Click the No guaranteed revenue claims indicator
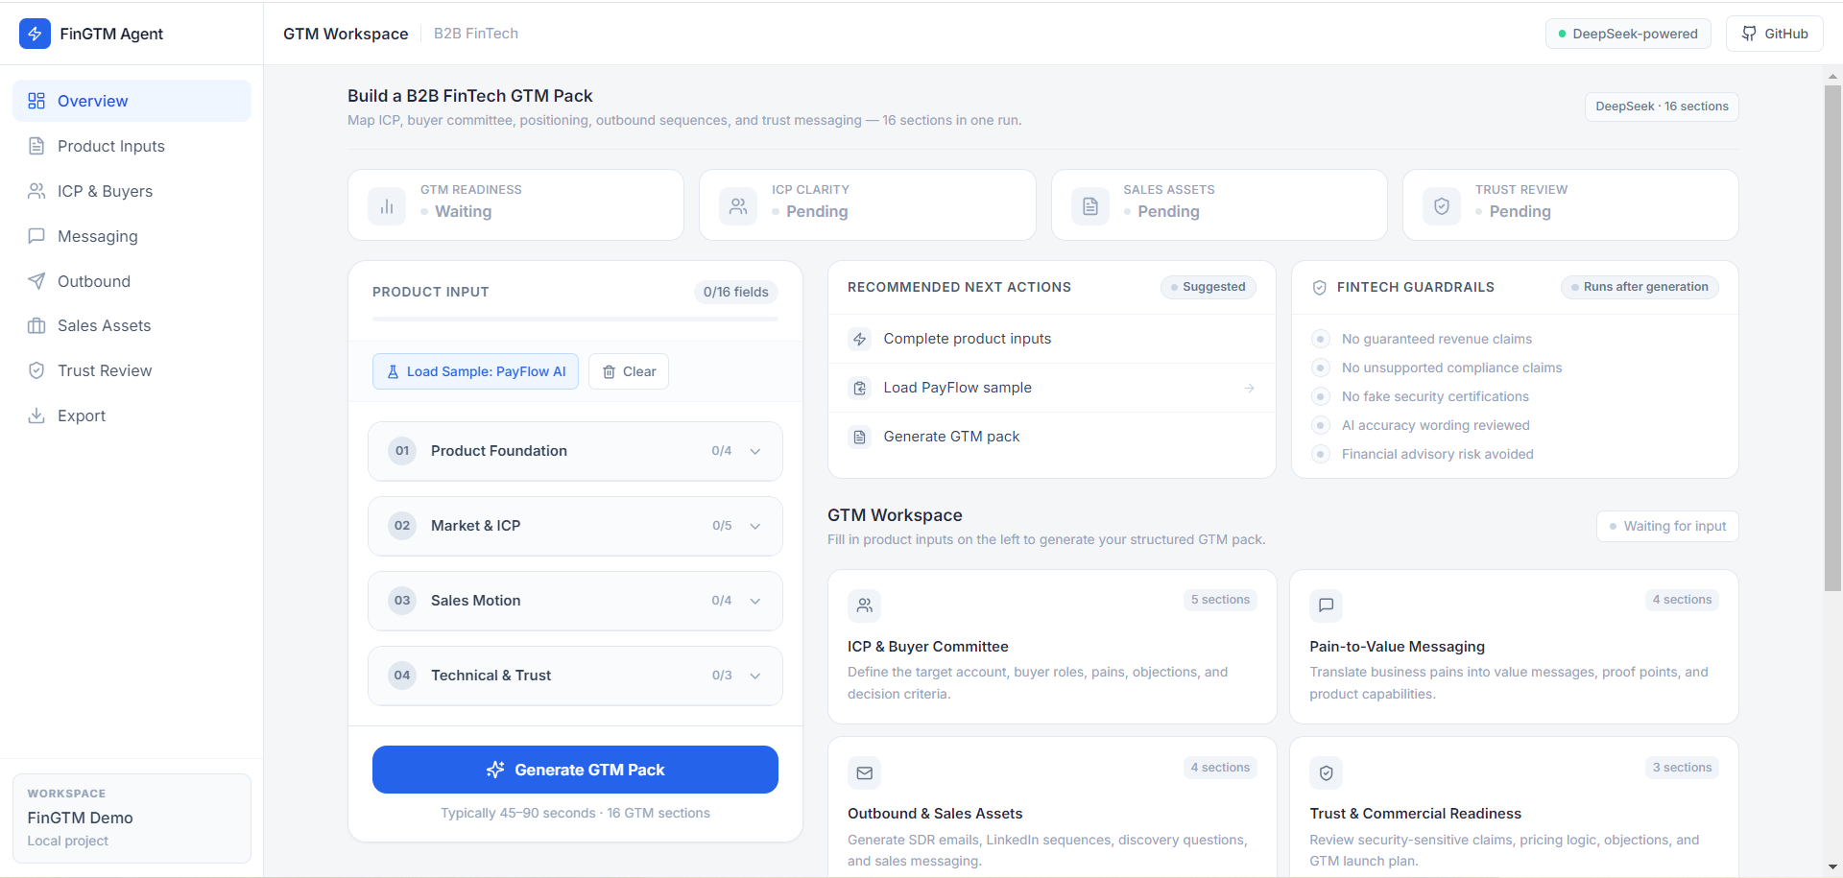Image resolution: width=1843 pixels, height=878 pixels. click(1321, 339)
